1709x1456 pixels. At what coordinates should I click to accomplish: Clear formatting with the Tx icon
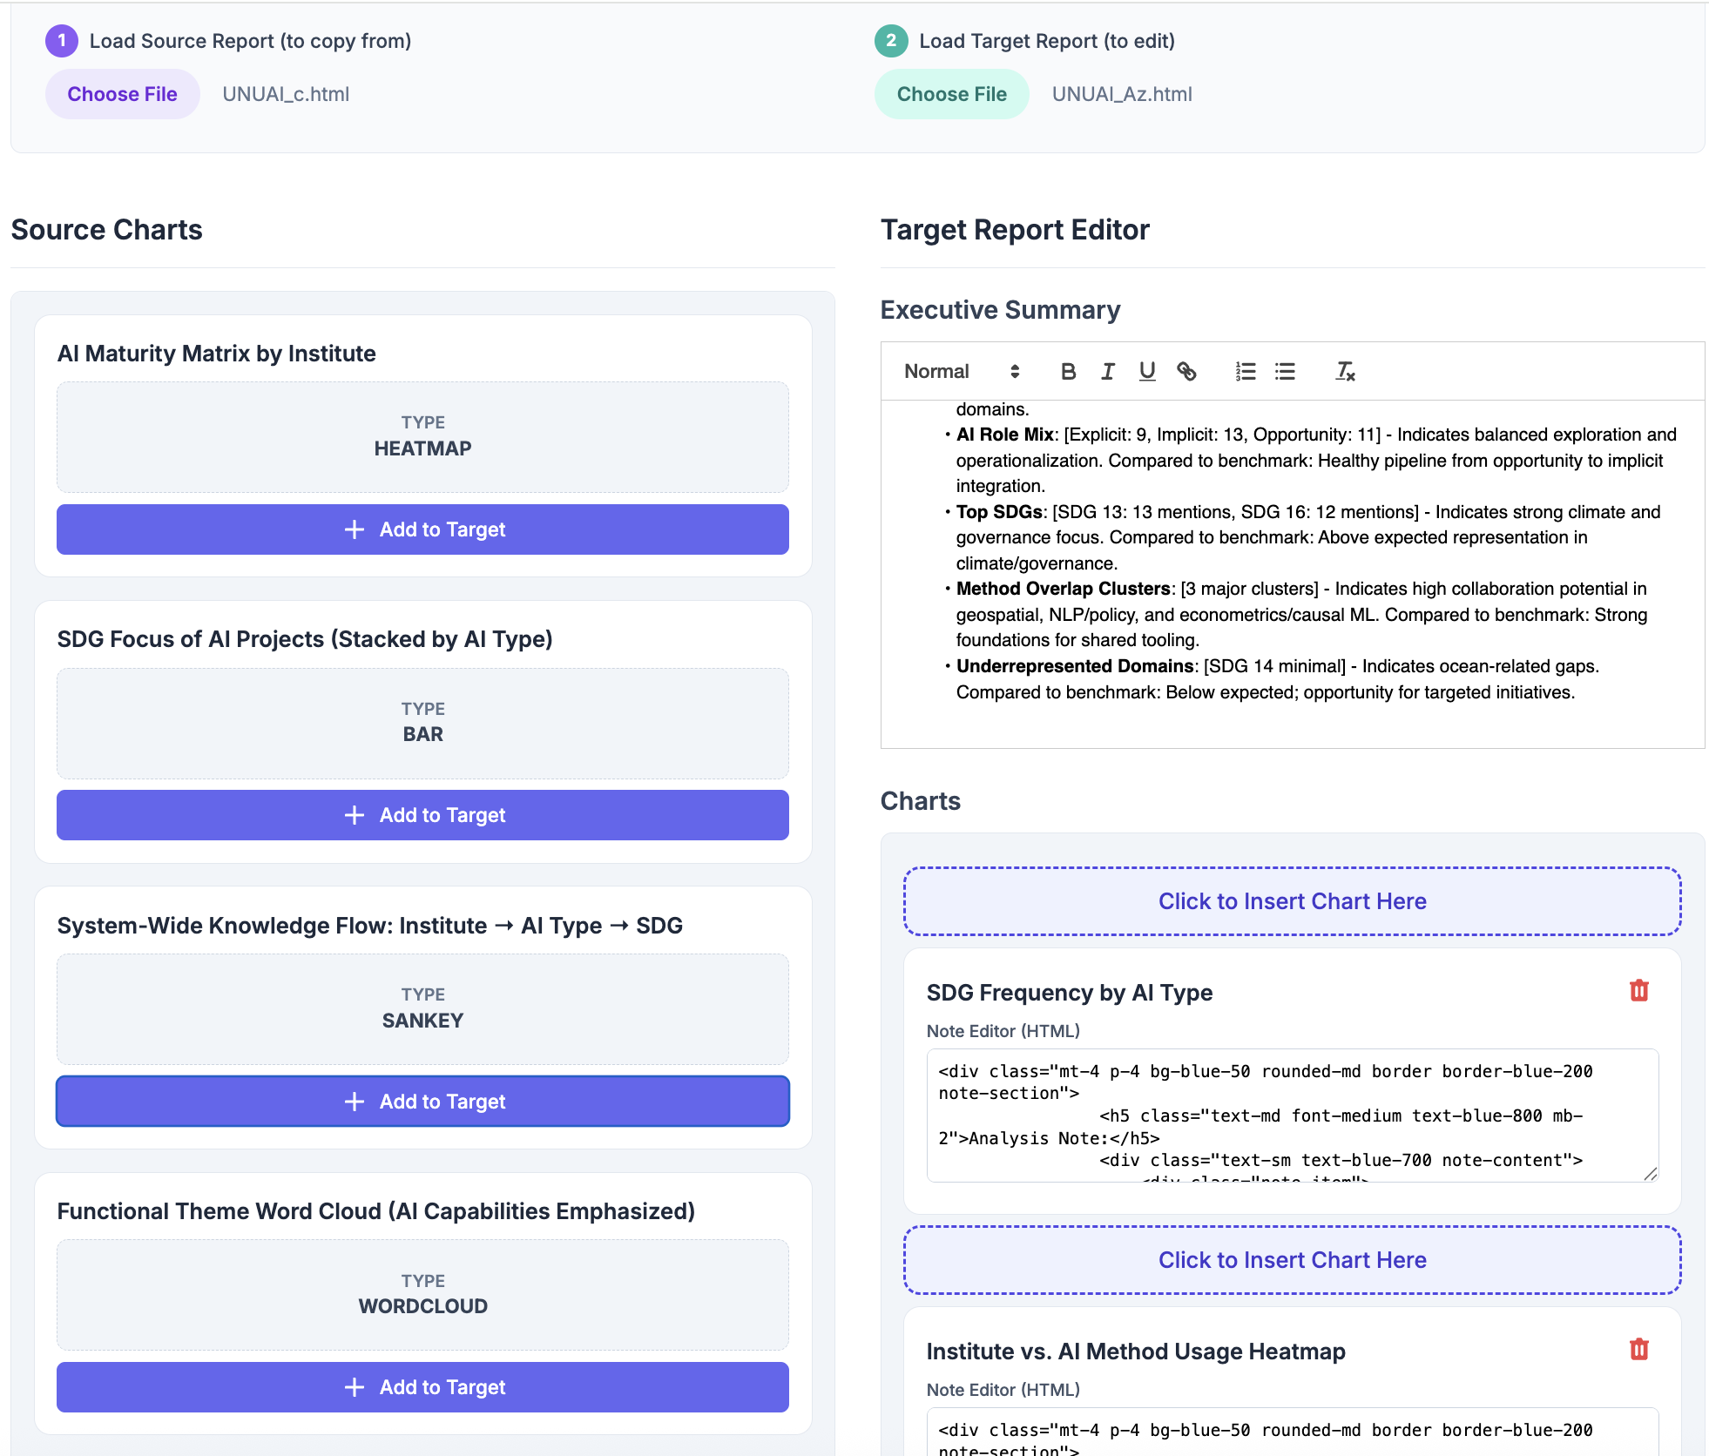1344,372
